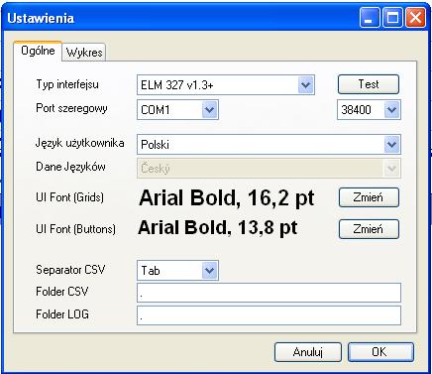Click the Test button
This screenshot has height=374, width=432.
coord(369,84)
